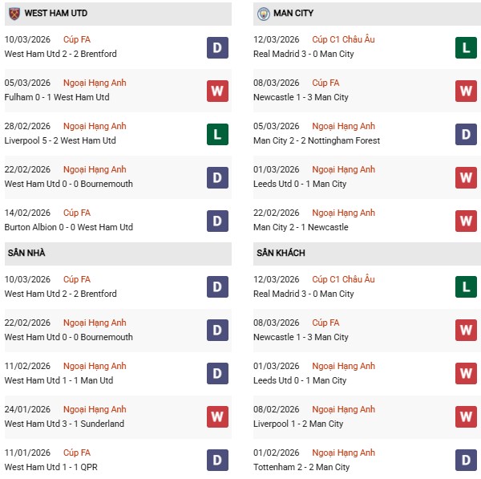Click W badge for West Ham vs Sunderland

(216, 417)
